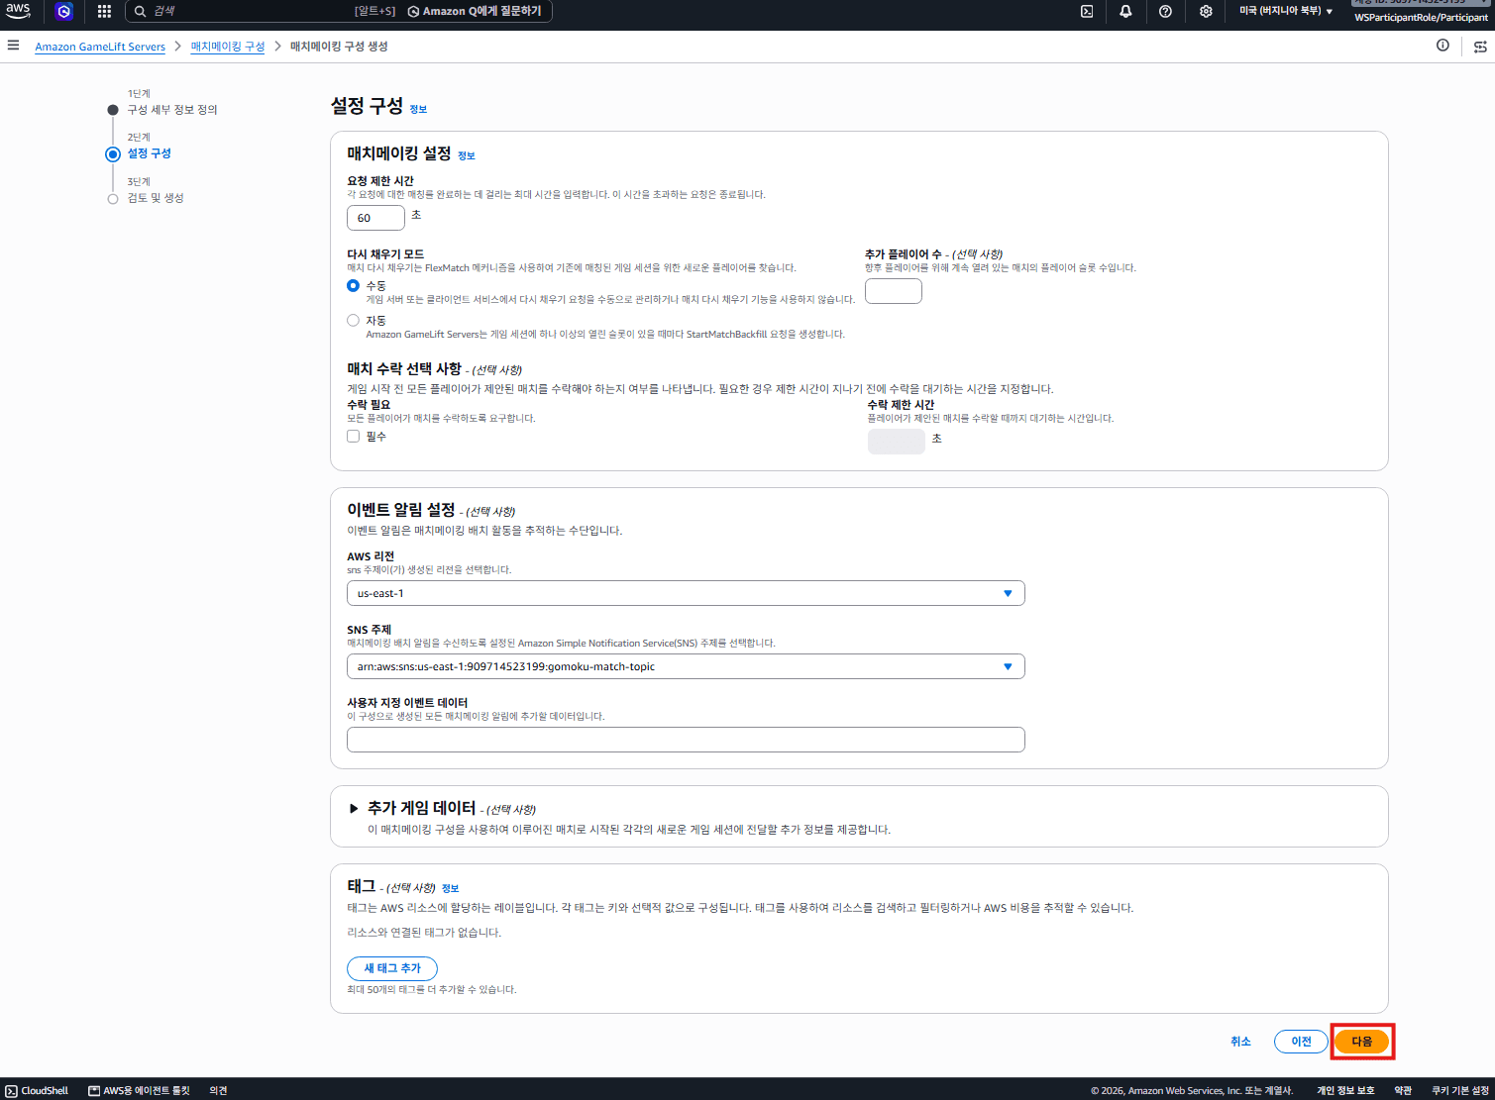Open 정보 link next to 태그

click(450, 888)
